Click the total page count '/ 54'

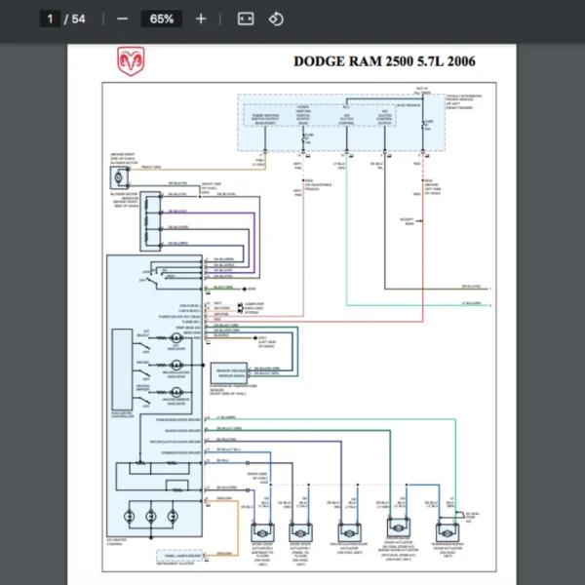[75, 19]
